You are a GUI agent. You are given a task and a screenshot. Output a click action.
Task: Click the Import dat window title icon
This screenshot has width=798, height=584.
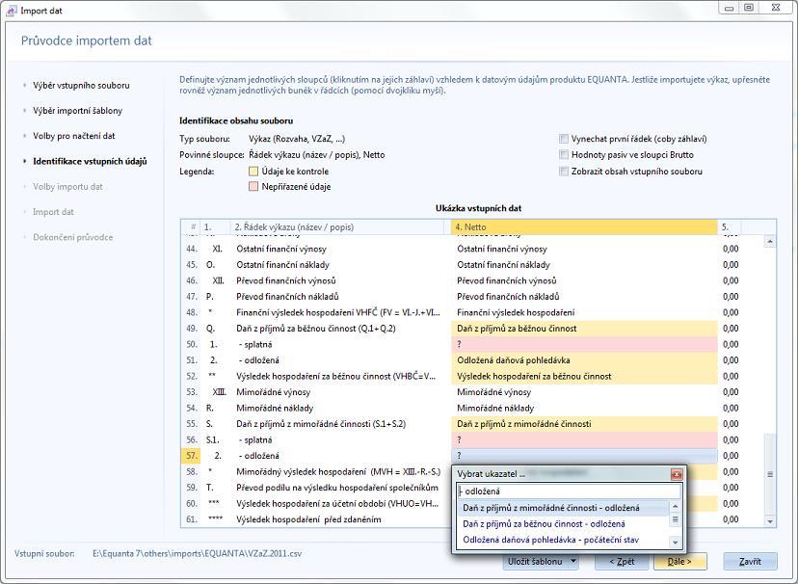(11, 11)
